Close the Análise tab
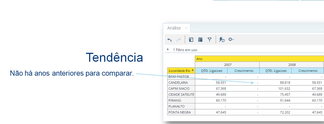Screen dimensions: 324x124 coord(186,28)
